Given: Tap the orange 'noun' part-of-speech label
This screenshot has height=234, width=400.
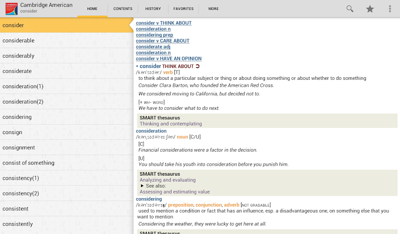Looking at the screenshot, I should point(182,137).
